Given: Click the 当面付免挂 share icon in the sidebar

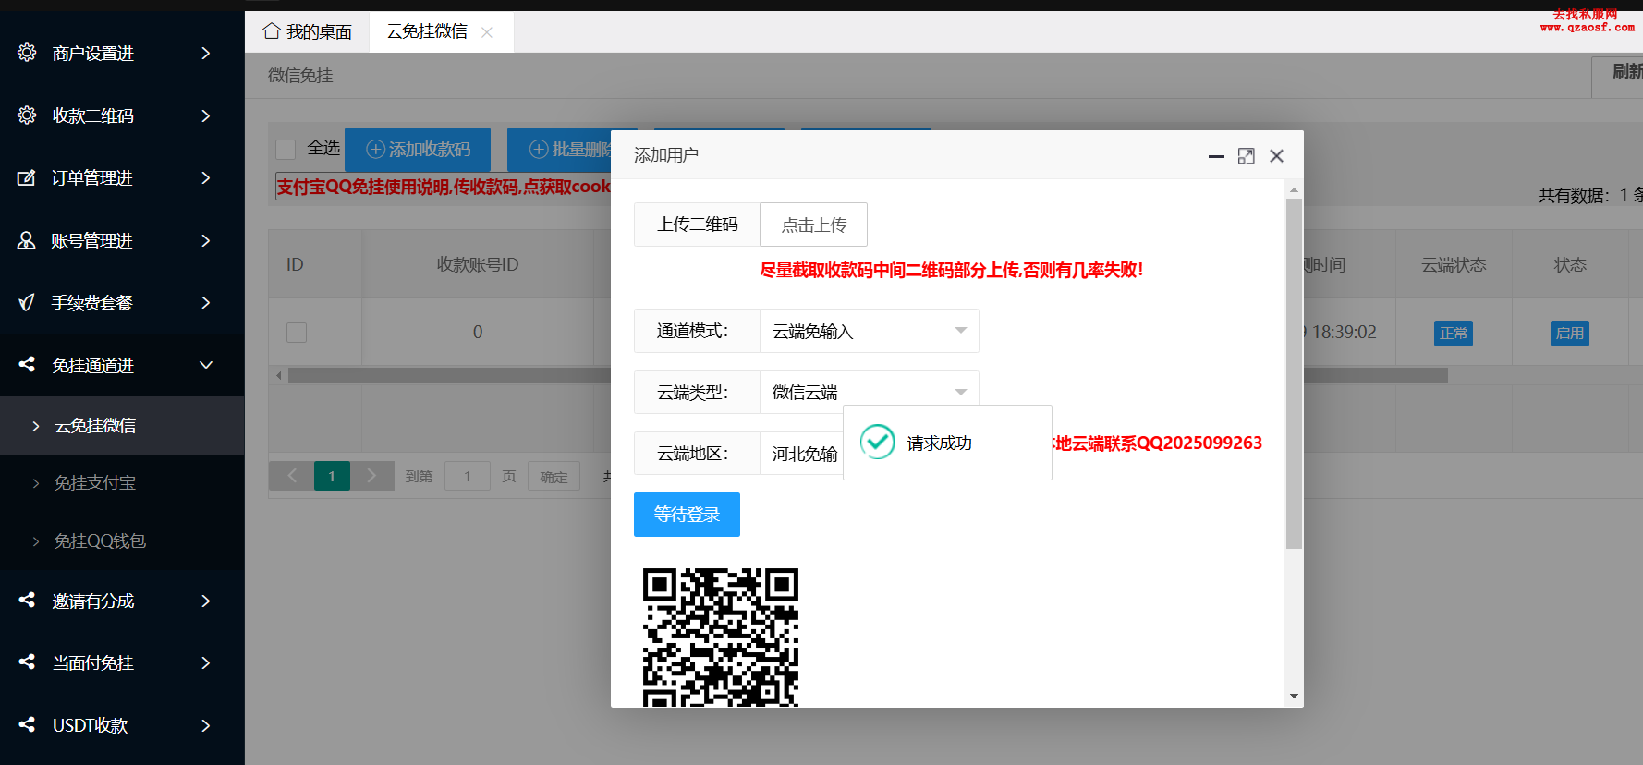Looking at the screenshot, I should click(x=27, y=662).
